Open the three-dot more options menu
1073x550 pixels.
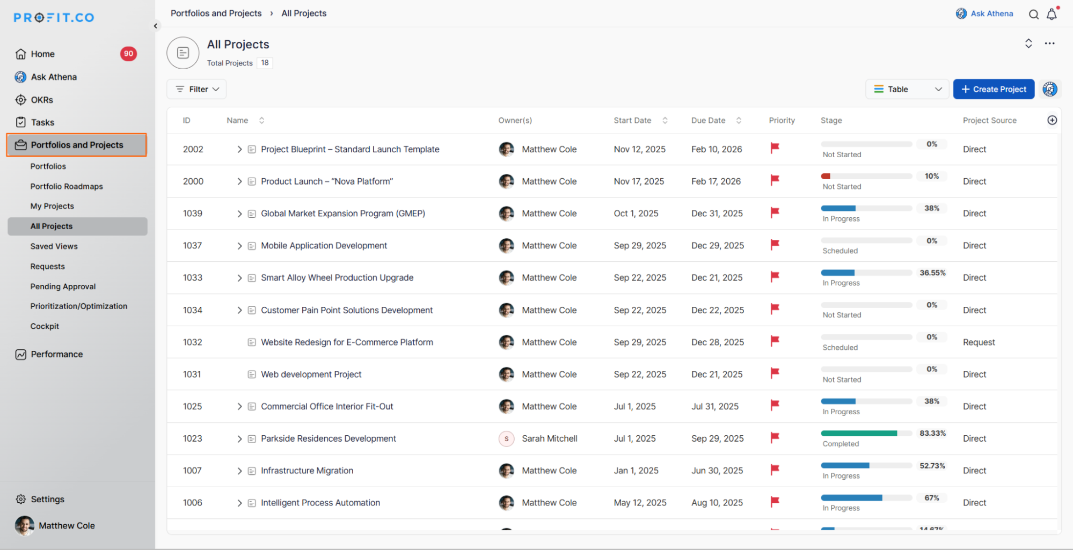[x=1049, y=43]
